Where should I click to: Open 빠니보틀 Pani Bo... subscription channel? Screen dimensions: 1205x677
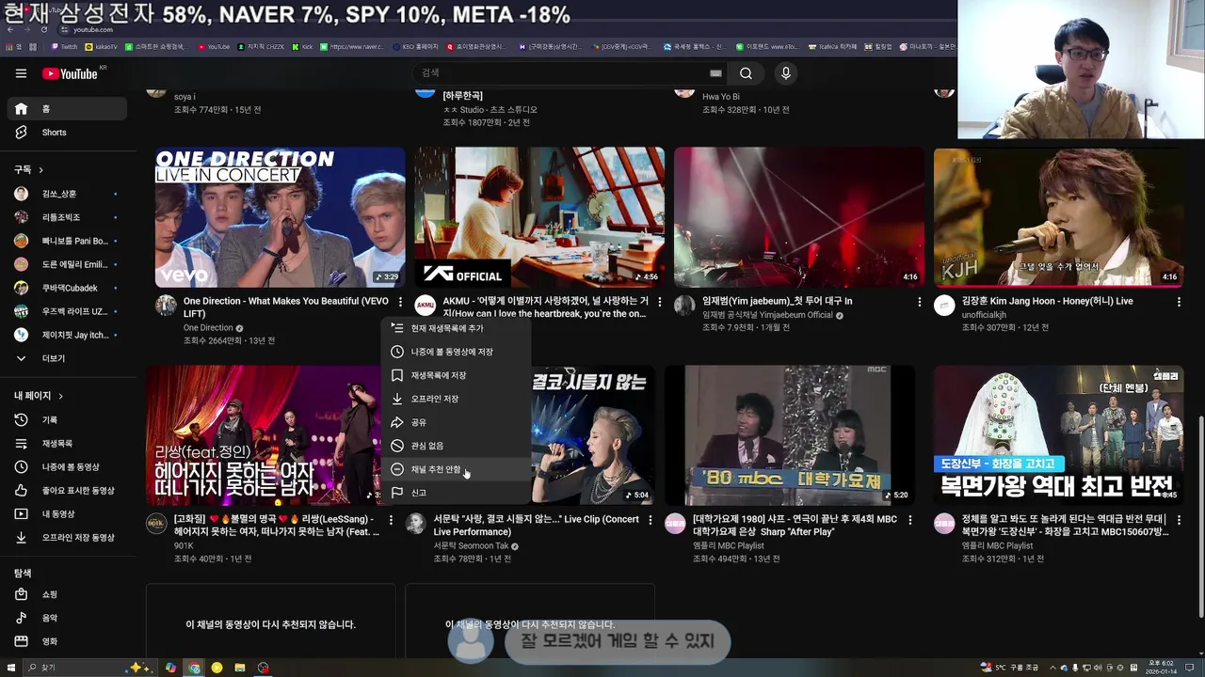(x=66, y=241)
